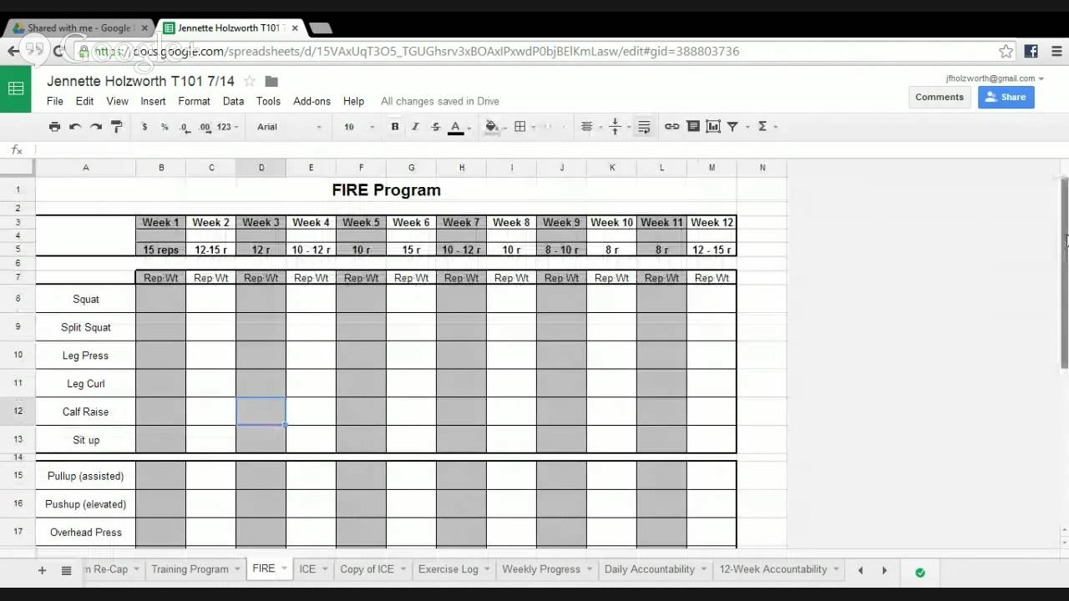Format as percent
Image resolution: width=1069 pixels, height=601 pixels.
coord(165,127)
